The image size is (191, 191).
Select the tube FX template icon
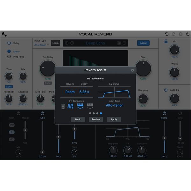click(x=63, y=106)
